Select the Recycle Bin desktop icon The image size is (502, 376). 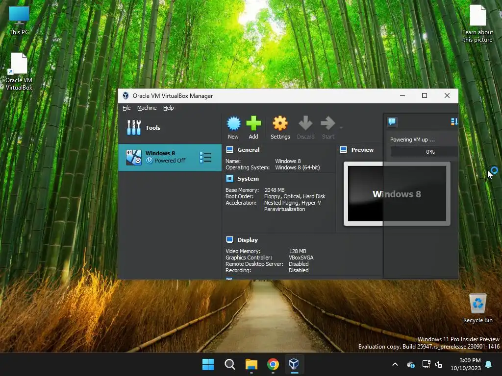pyautogui.click(x=477, y=308)
